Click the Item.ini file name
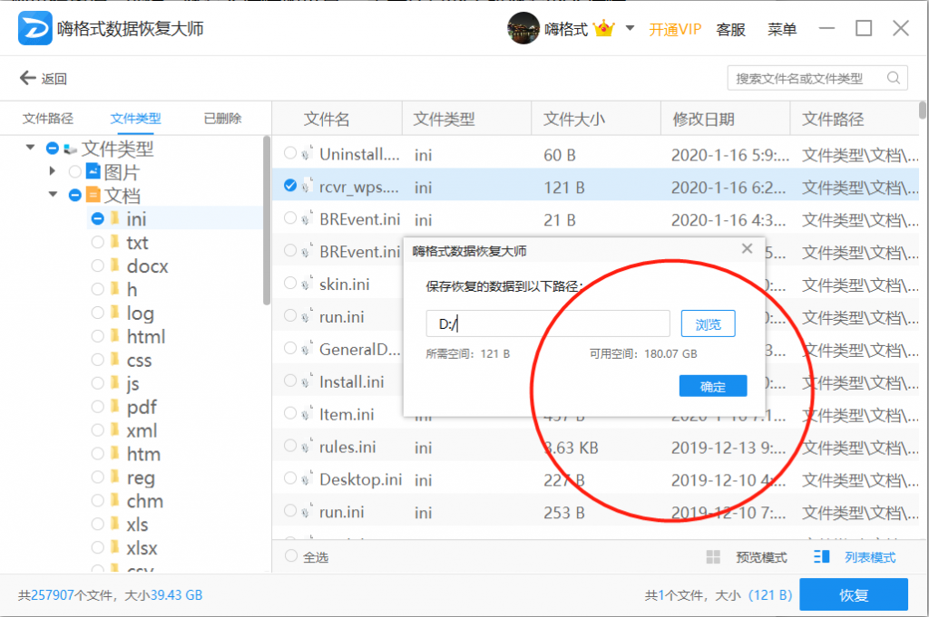929x617 pixels. click(347, 414)
